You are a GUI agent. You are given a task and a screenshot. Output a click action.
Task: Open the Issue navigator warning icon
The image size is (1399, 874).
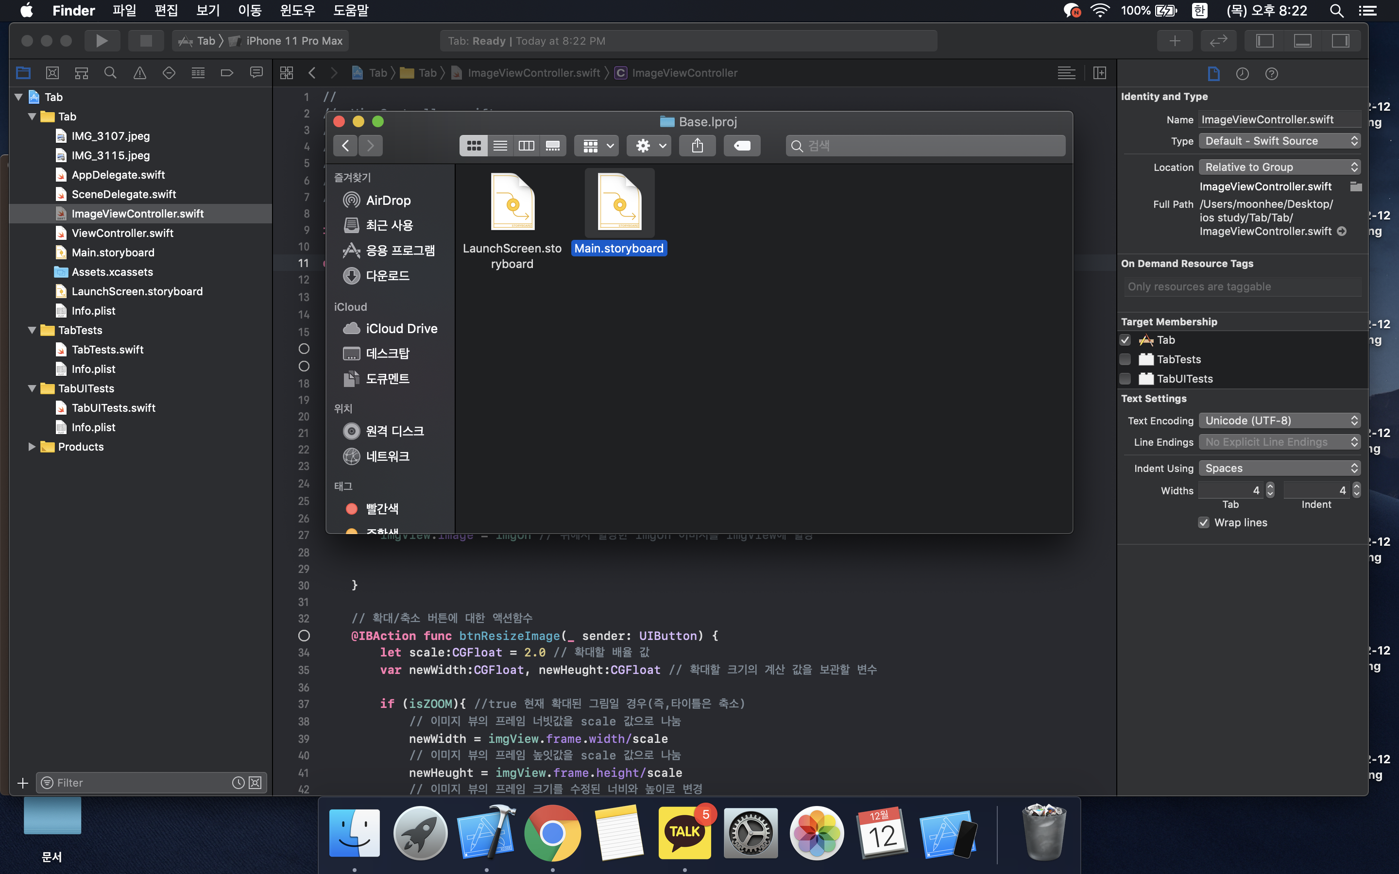click(x=139, y=73)
